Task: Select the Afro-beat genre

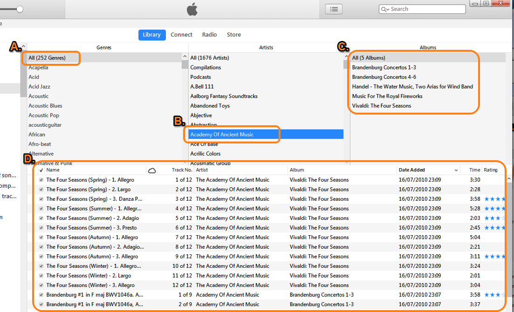Action: (x=103, y=144)
